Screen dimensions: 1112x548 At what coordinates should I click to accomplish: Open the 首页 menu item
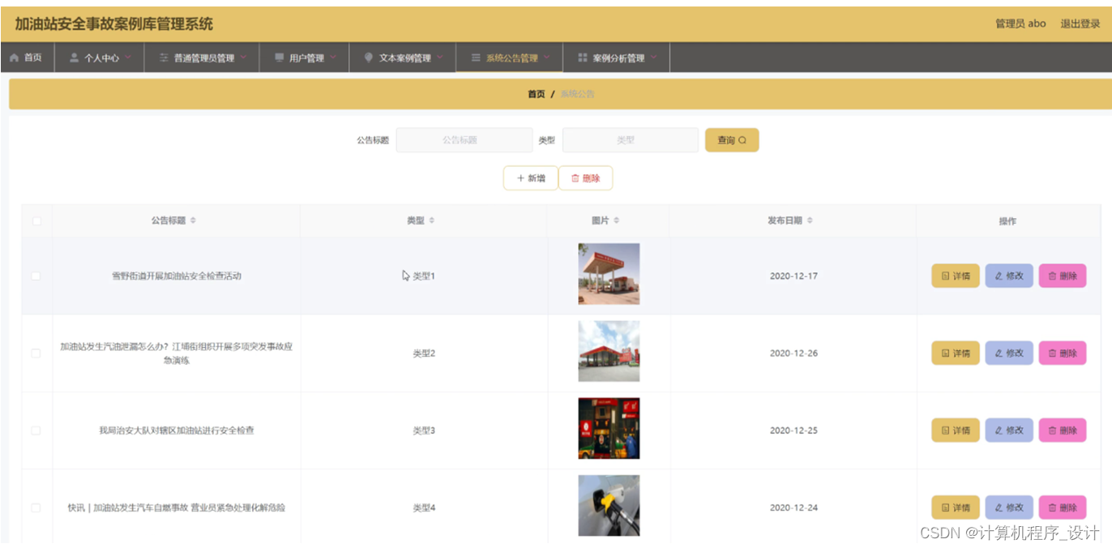pos(27,58)
